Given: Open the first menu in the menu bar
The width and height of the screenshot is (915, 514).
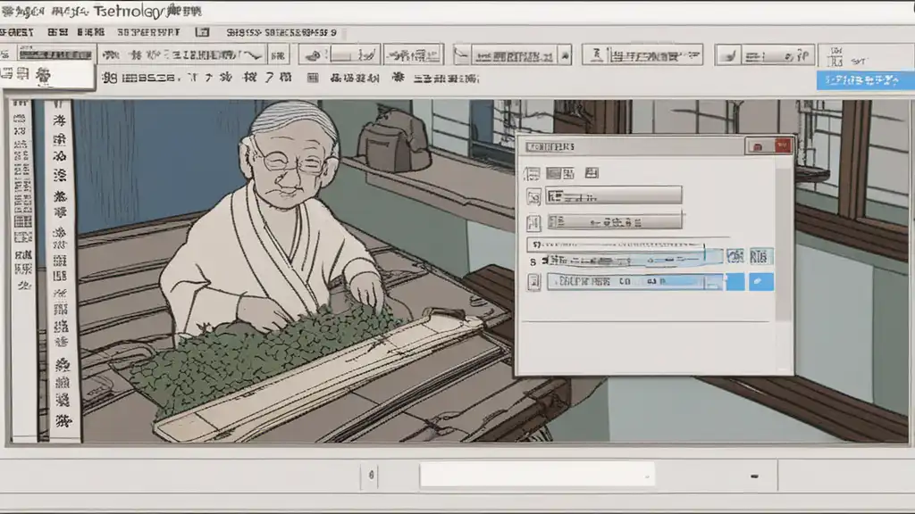Looking at the screenshot, I should 18,31.
